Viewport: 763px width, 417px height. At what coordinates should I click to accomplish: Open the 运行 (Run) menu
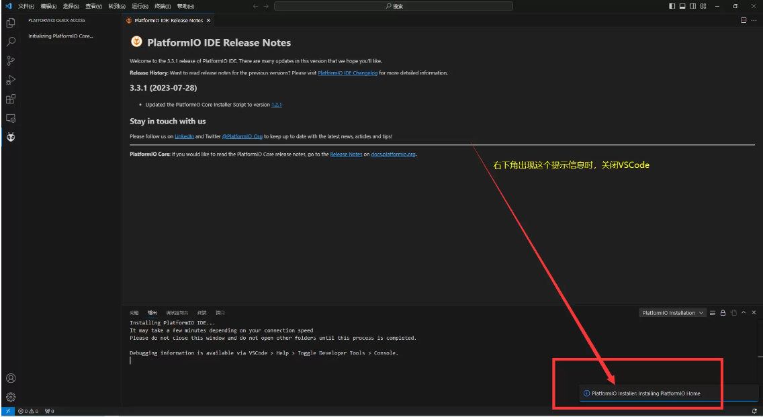[x=140, y=6]
